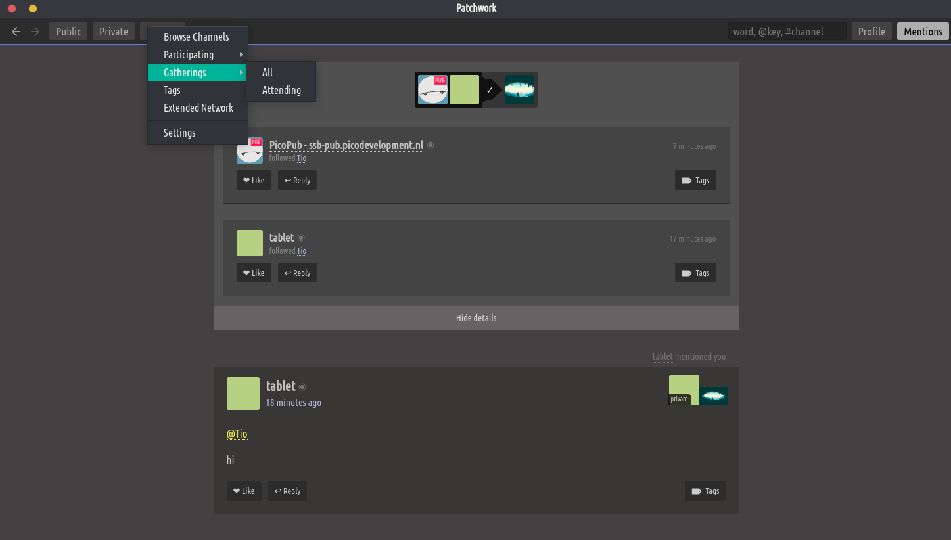
Task: Click the back navigation arrow
Action: point(16,32)
